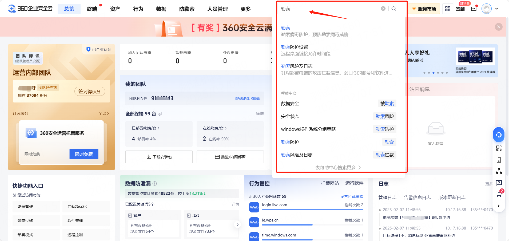Open the 人员管理 menu
The image size is (509, 241).
pyautogui.click(x=217, y=9)
